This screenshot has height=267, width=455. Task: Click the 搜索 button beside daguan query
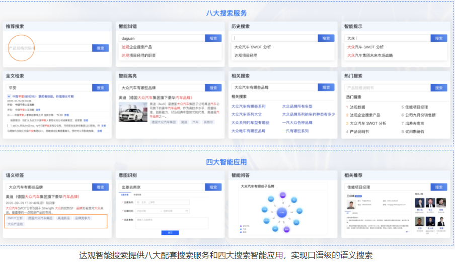213,38
